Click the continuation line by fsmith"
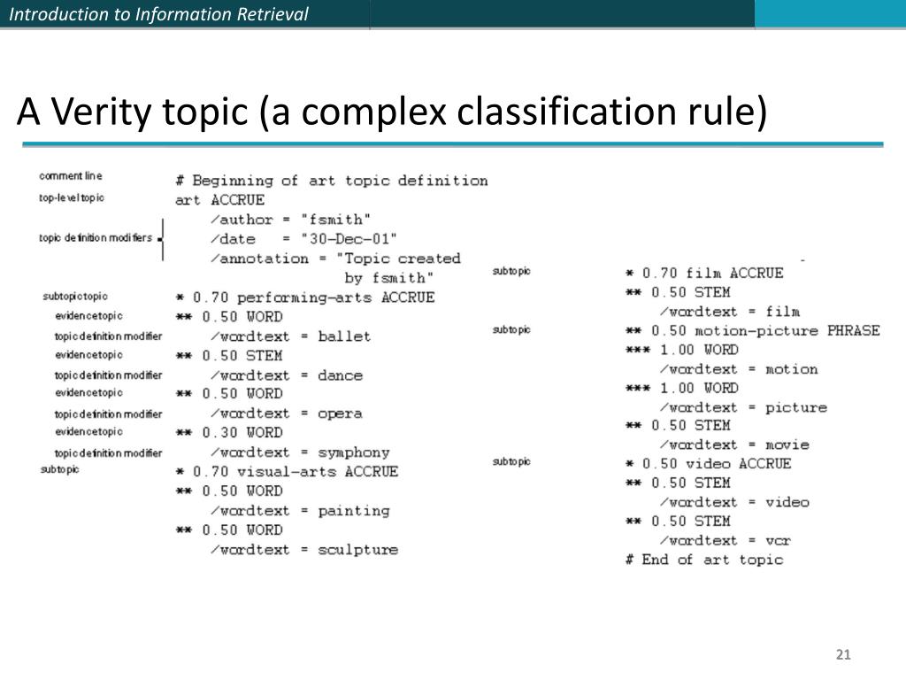Image resolution: width=906 pixels, height=680 pixels. click(x=389, y=278)
